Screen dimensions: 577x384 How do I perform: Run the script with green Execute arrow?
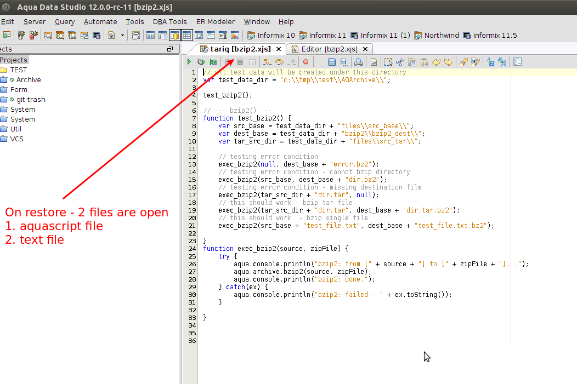pyautogui.click(x=189, y=62)
